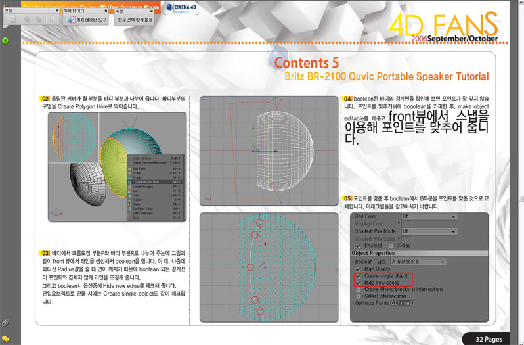Enable the X-Ray checkbox

(391, 246)
